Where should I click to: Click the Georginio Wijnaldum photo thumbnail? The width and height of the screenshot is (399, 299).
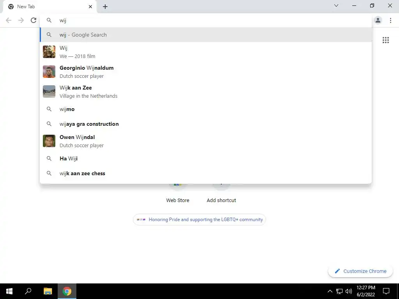49,72
